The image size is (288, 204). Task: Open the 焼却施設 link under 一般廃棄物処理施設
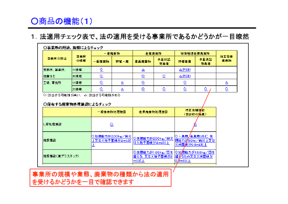coord(112,141)
